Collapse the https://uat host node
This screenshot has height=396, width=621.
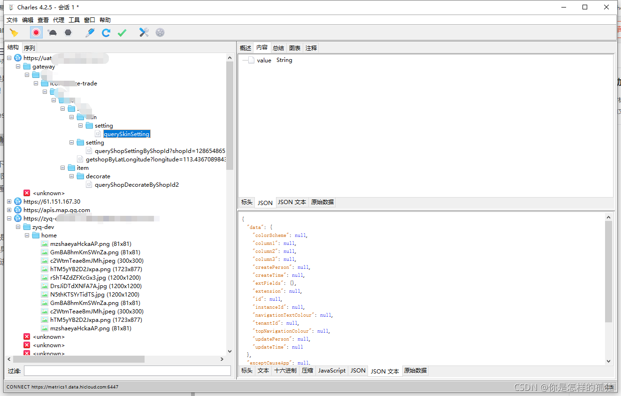pyautogui.click(x=9, y=58)
